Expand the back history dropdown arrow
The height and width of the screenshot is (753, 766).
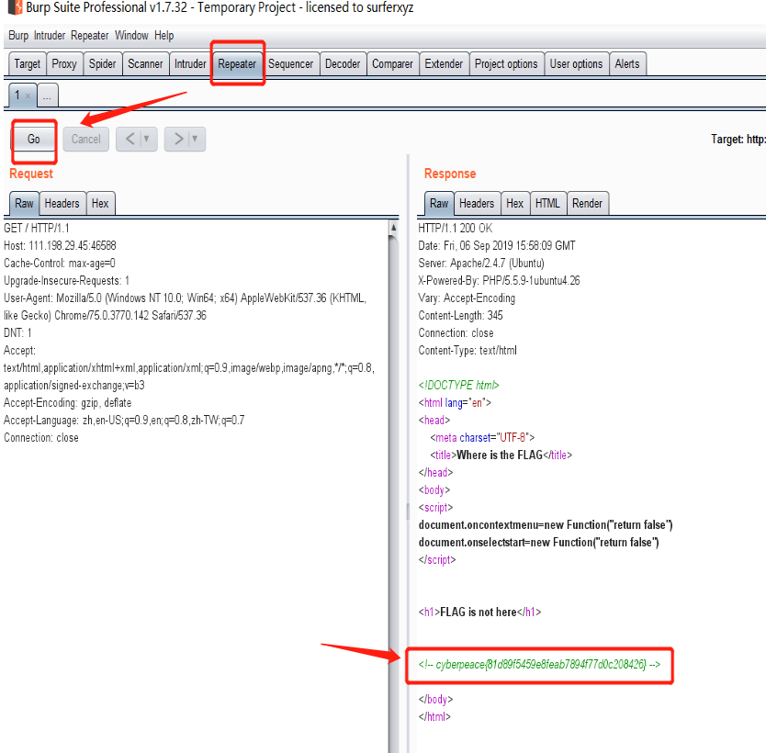[x=147, y=140]
